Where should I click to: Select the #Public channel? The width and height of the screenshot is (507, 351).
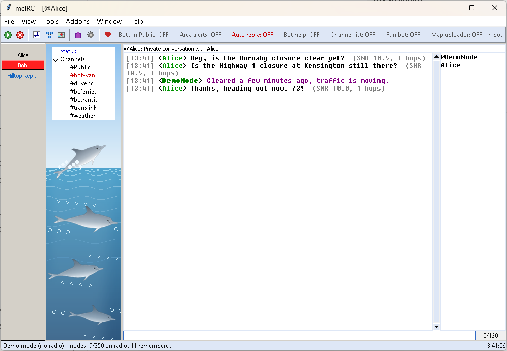(80, 67)
